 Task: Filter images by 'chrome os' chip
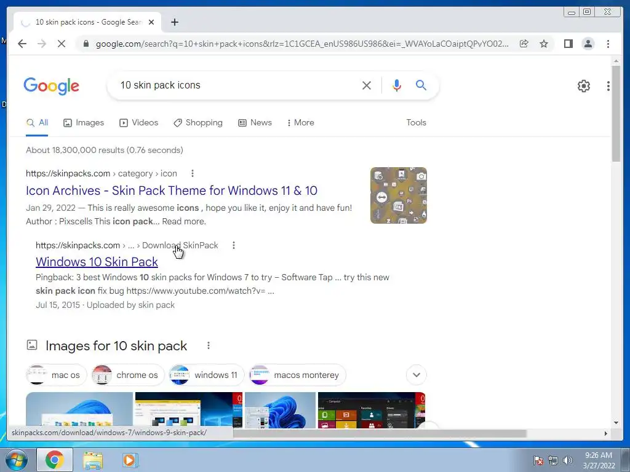coord(128,375)
